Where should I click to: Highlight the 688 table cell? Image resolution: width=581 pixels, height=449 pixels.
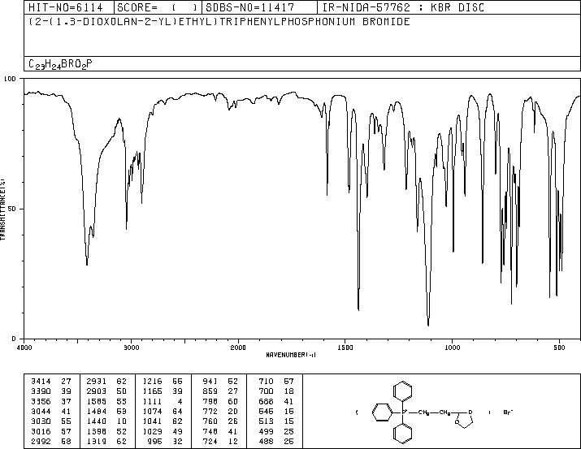coord(266,401)
